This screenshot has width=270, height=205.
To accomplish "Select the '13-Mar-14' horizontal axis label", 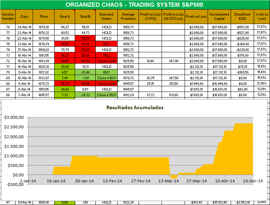I will click(168, 181).
